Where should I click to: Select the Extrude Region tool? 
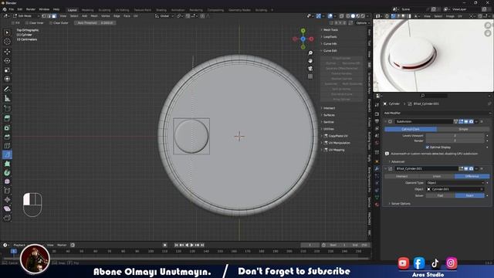(7, 118)
